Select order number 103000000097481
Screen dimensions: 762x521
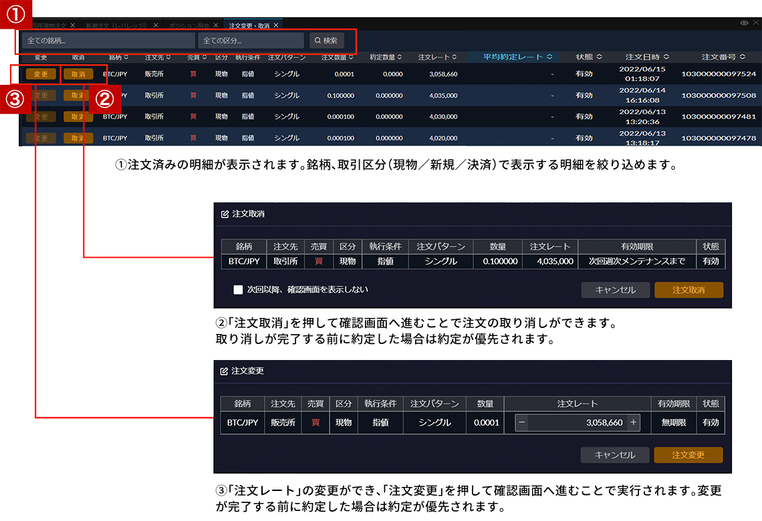[x=719, y=116]
